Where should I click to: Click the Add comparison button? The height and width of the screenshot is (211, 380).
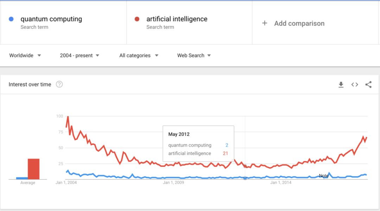click(299, 23)
